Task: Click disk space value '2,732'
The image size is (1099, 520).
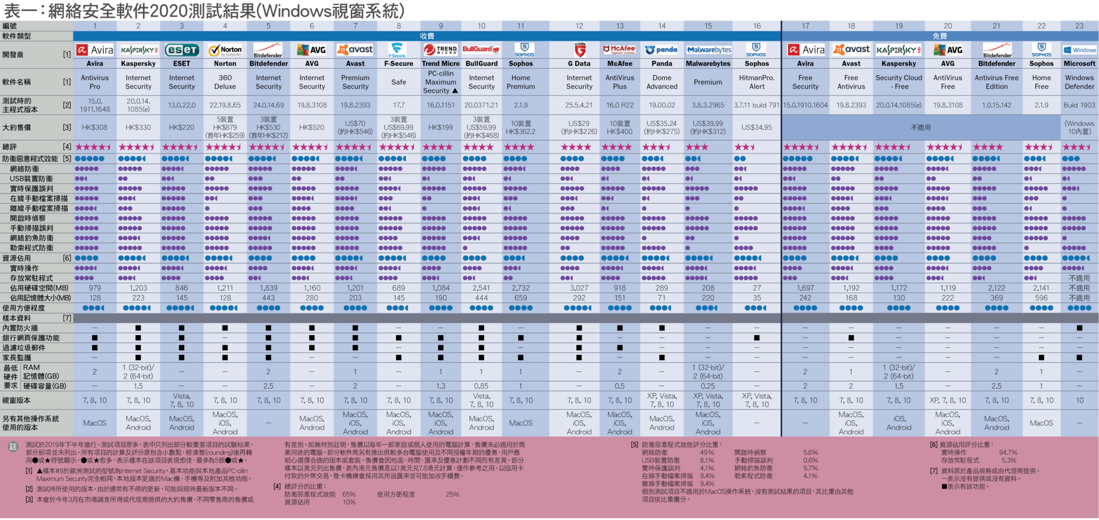Action: click(521, 288)
